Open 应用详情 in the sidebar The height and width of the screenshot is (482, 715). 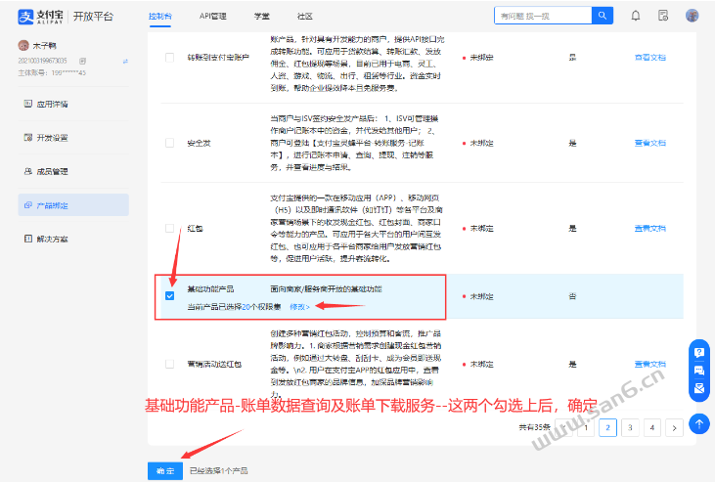[73, 104]
